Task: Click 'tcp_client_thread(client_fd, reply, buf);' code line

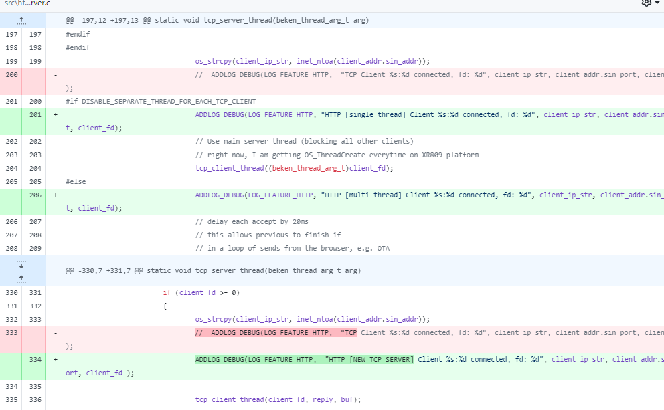Action: 278,399
